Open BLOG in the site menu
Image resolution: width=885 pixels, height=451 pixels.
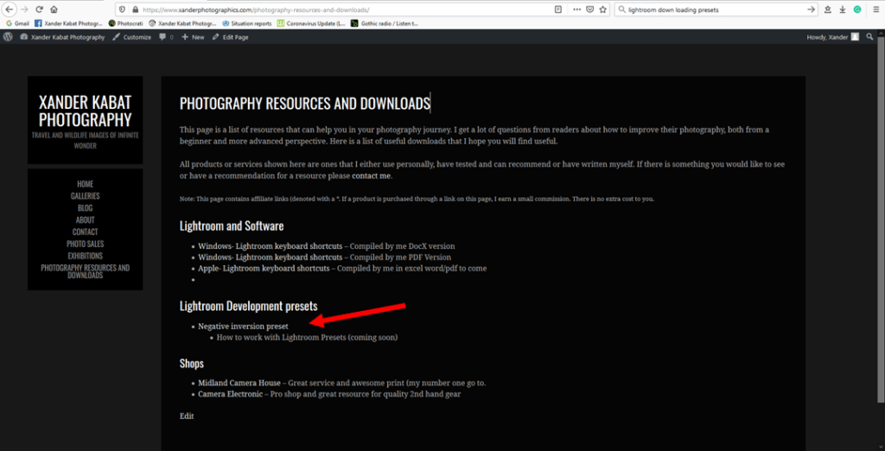click(x=86, y=207)
